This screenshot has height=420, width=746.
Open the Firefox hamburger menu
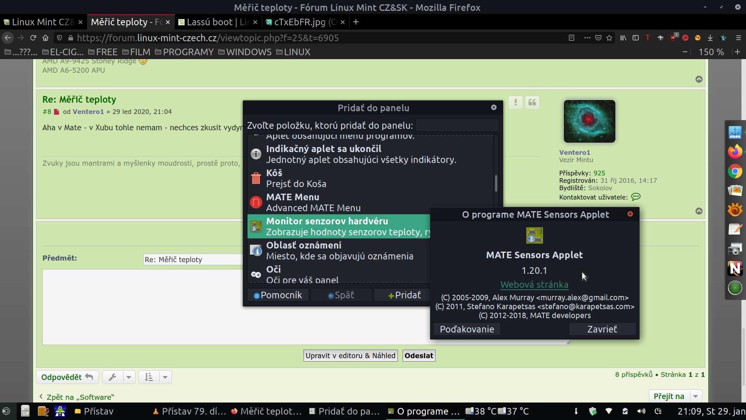pyautogui.click(x=738, y=38)
